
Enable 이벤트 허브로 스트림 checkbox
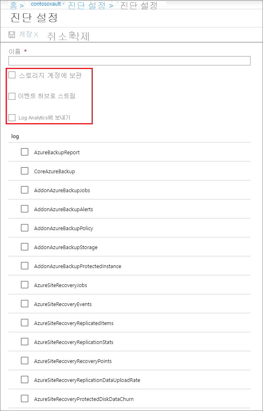point(12,96)
